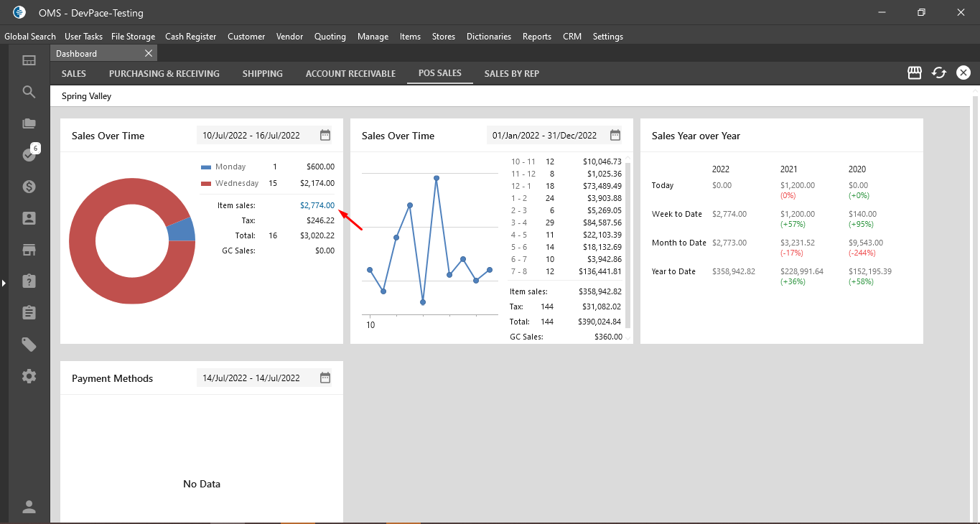Open the file storage folders sidebar icon

click(29, 123)
